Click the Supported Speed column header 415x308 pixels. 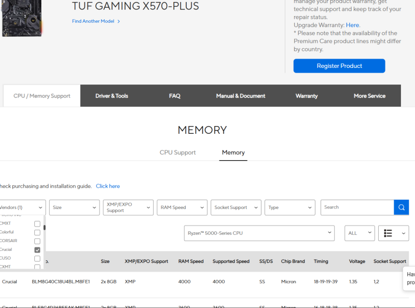tap(231, 261)
